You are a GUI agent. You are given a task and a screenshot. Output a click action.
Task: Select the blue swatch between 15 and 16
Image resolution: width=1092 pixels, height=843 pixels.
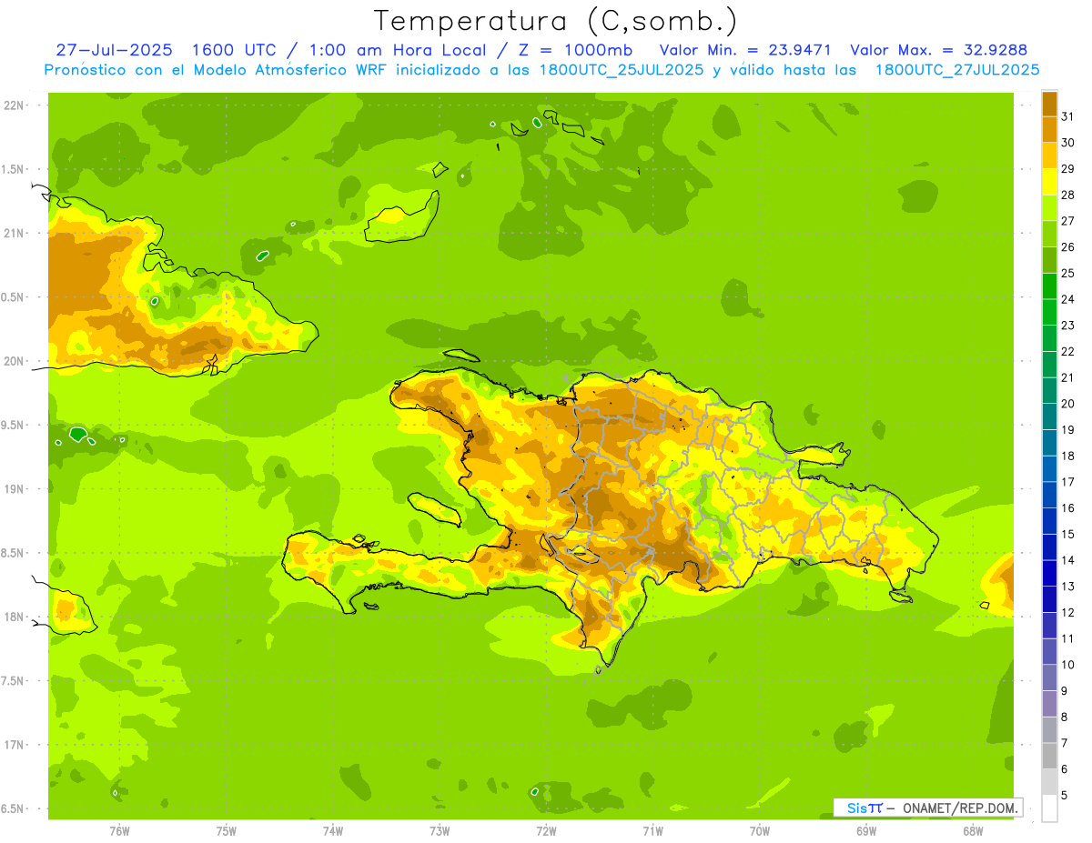[1049, 521]
